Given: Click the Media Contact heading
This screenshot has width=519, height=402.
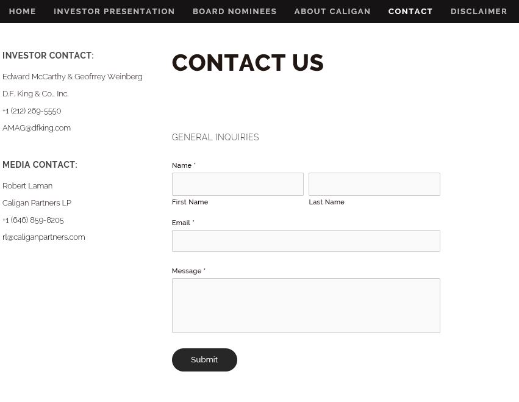Looking at the screenshot, I should (40, 165).
